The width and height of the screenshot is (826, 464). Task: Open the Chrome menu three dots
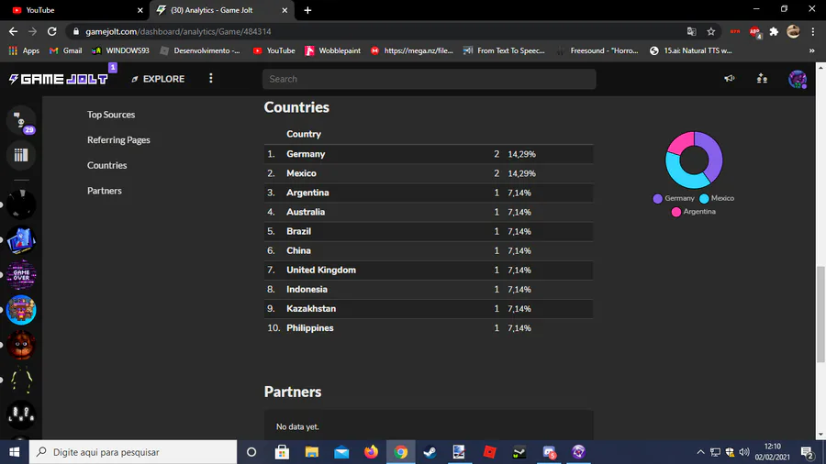[813, 31]
